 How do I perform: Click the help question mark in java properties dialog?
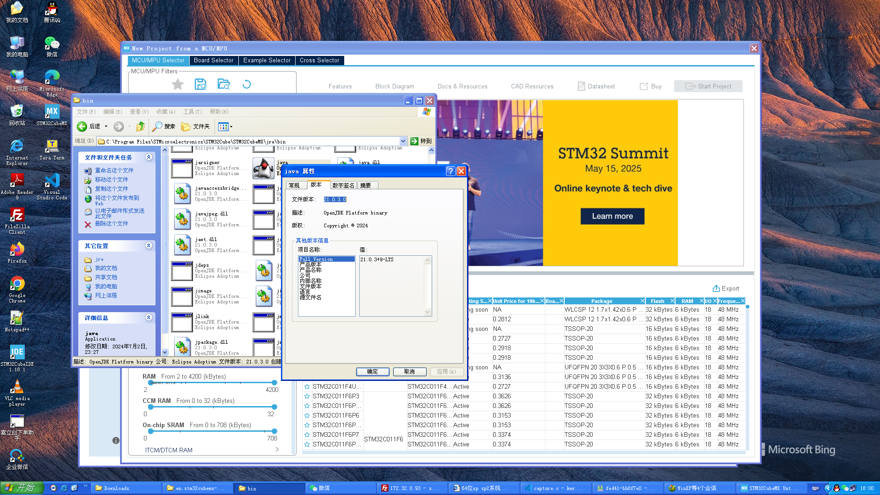[450, 171]
